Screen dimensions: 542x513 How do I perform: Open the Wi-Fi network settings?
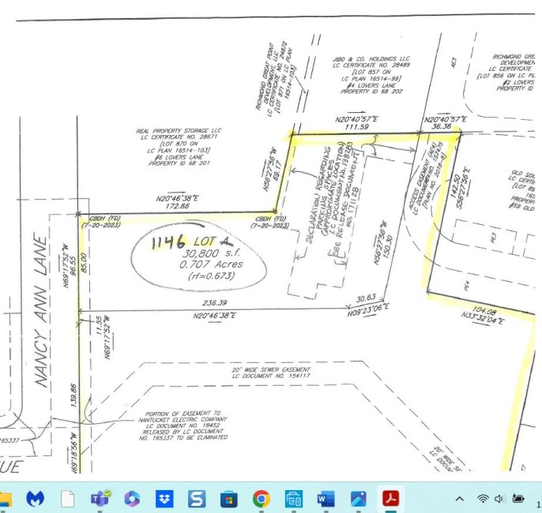pos(483,499)
